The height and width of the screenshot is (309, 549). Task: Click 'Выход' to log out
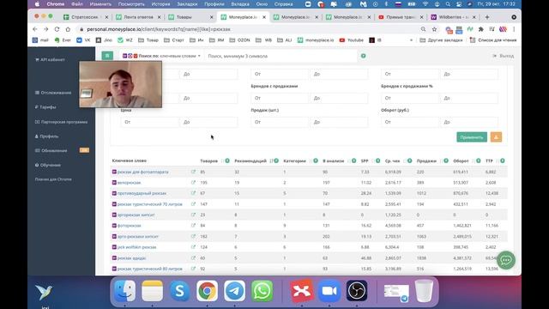point(504,56)
